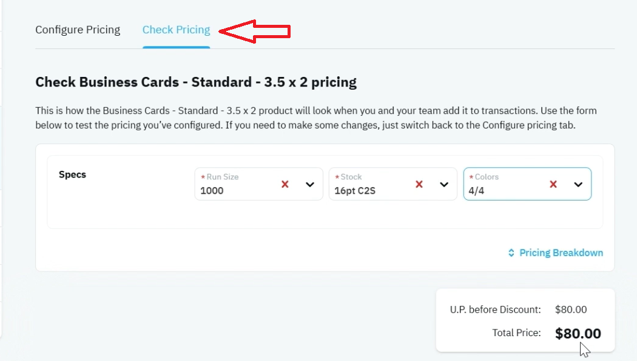Click the Specs section label
This screenshot has height=361, width=637.
[x=72, y=174]
